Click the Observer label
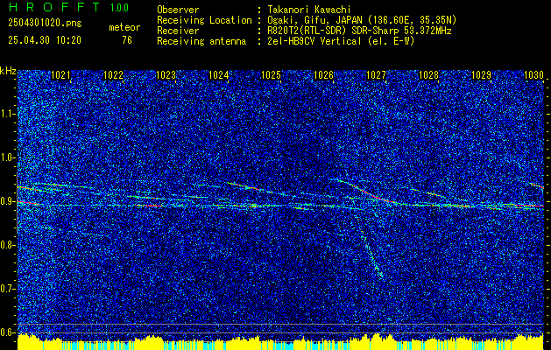This screenshot has height=350, width=551. tap(178, 10)
